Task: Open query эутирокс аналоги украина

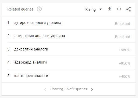Action: (x=38, y=23)
